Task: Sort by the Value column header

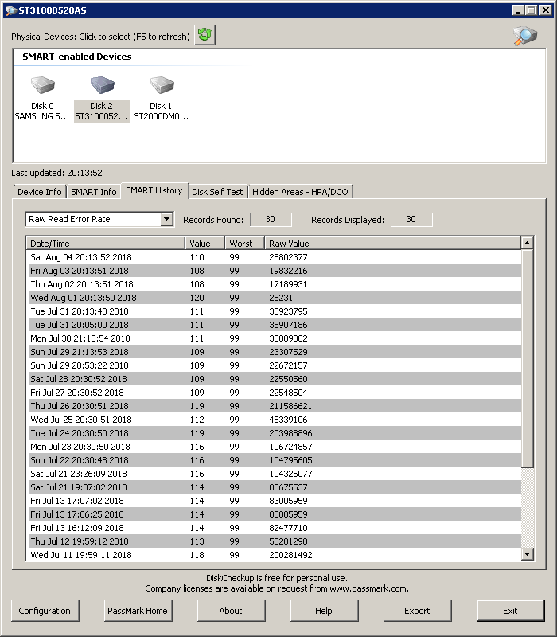Action: click(204, 244)
